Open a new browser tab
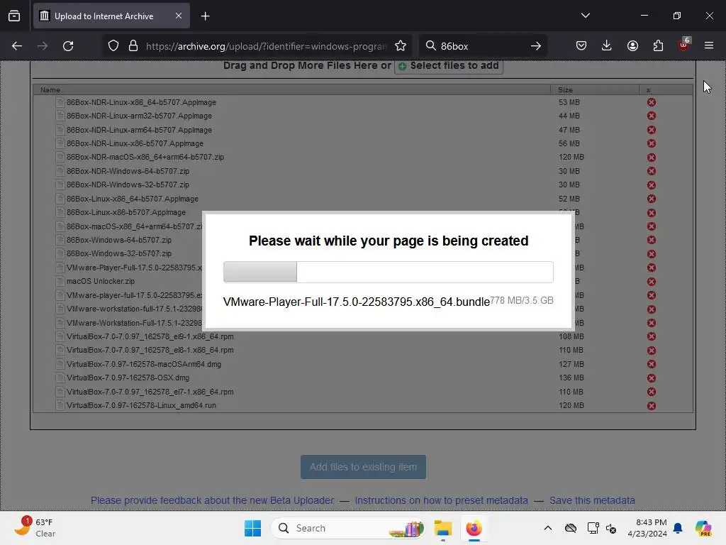The height and width of the screenshot is (545, 726). pyautogui.click(x=205, y=16)
